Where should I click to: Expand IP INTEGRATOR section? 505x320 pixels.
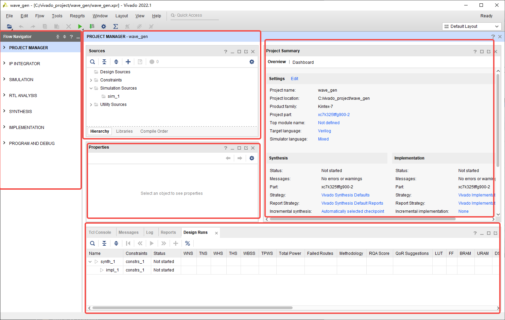[4, 63]
